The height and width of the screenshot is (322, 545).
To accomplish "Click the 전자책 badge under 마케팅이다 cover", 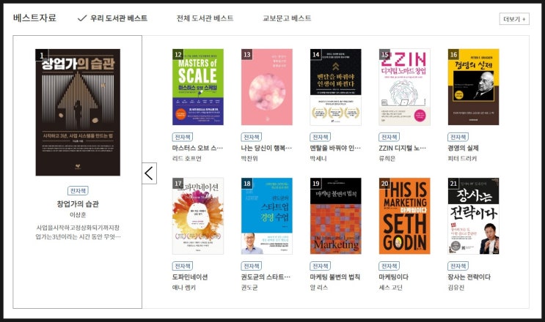I will coord(389,266).
